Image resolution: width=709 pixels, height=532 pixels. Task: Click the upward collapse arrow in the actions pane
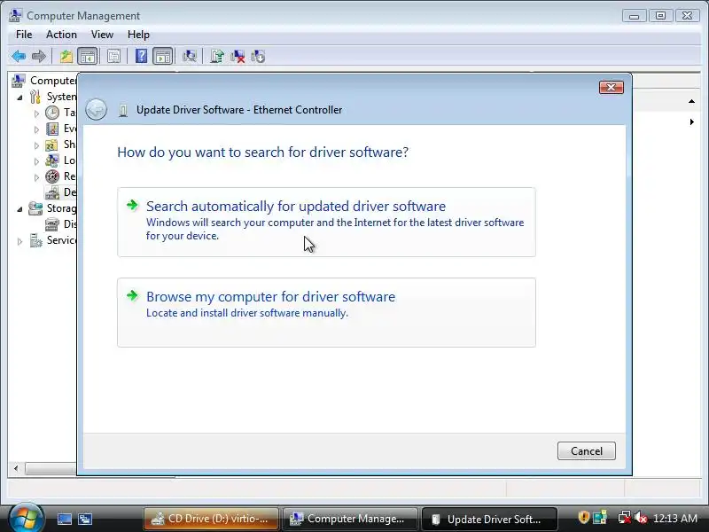[692, 101]
